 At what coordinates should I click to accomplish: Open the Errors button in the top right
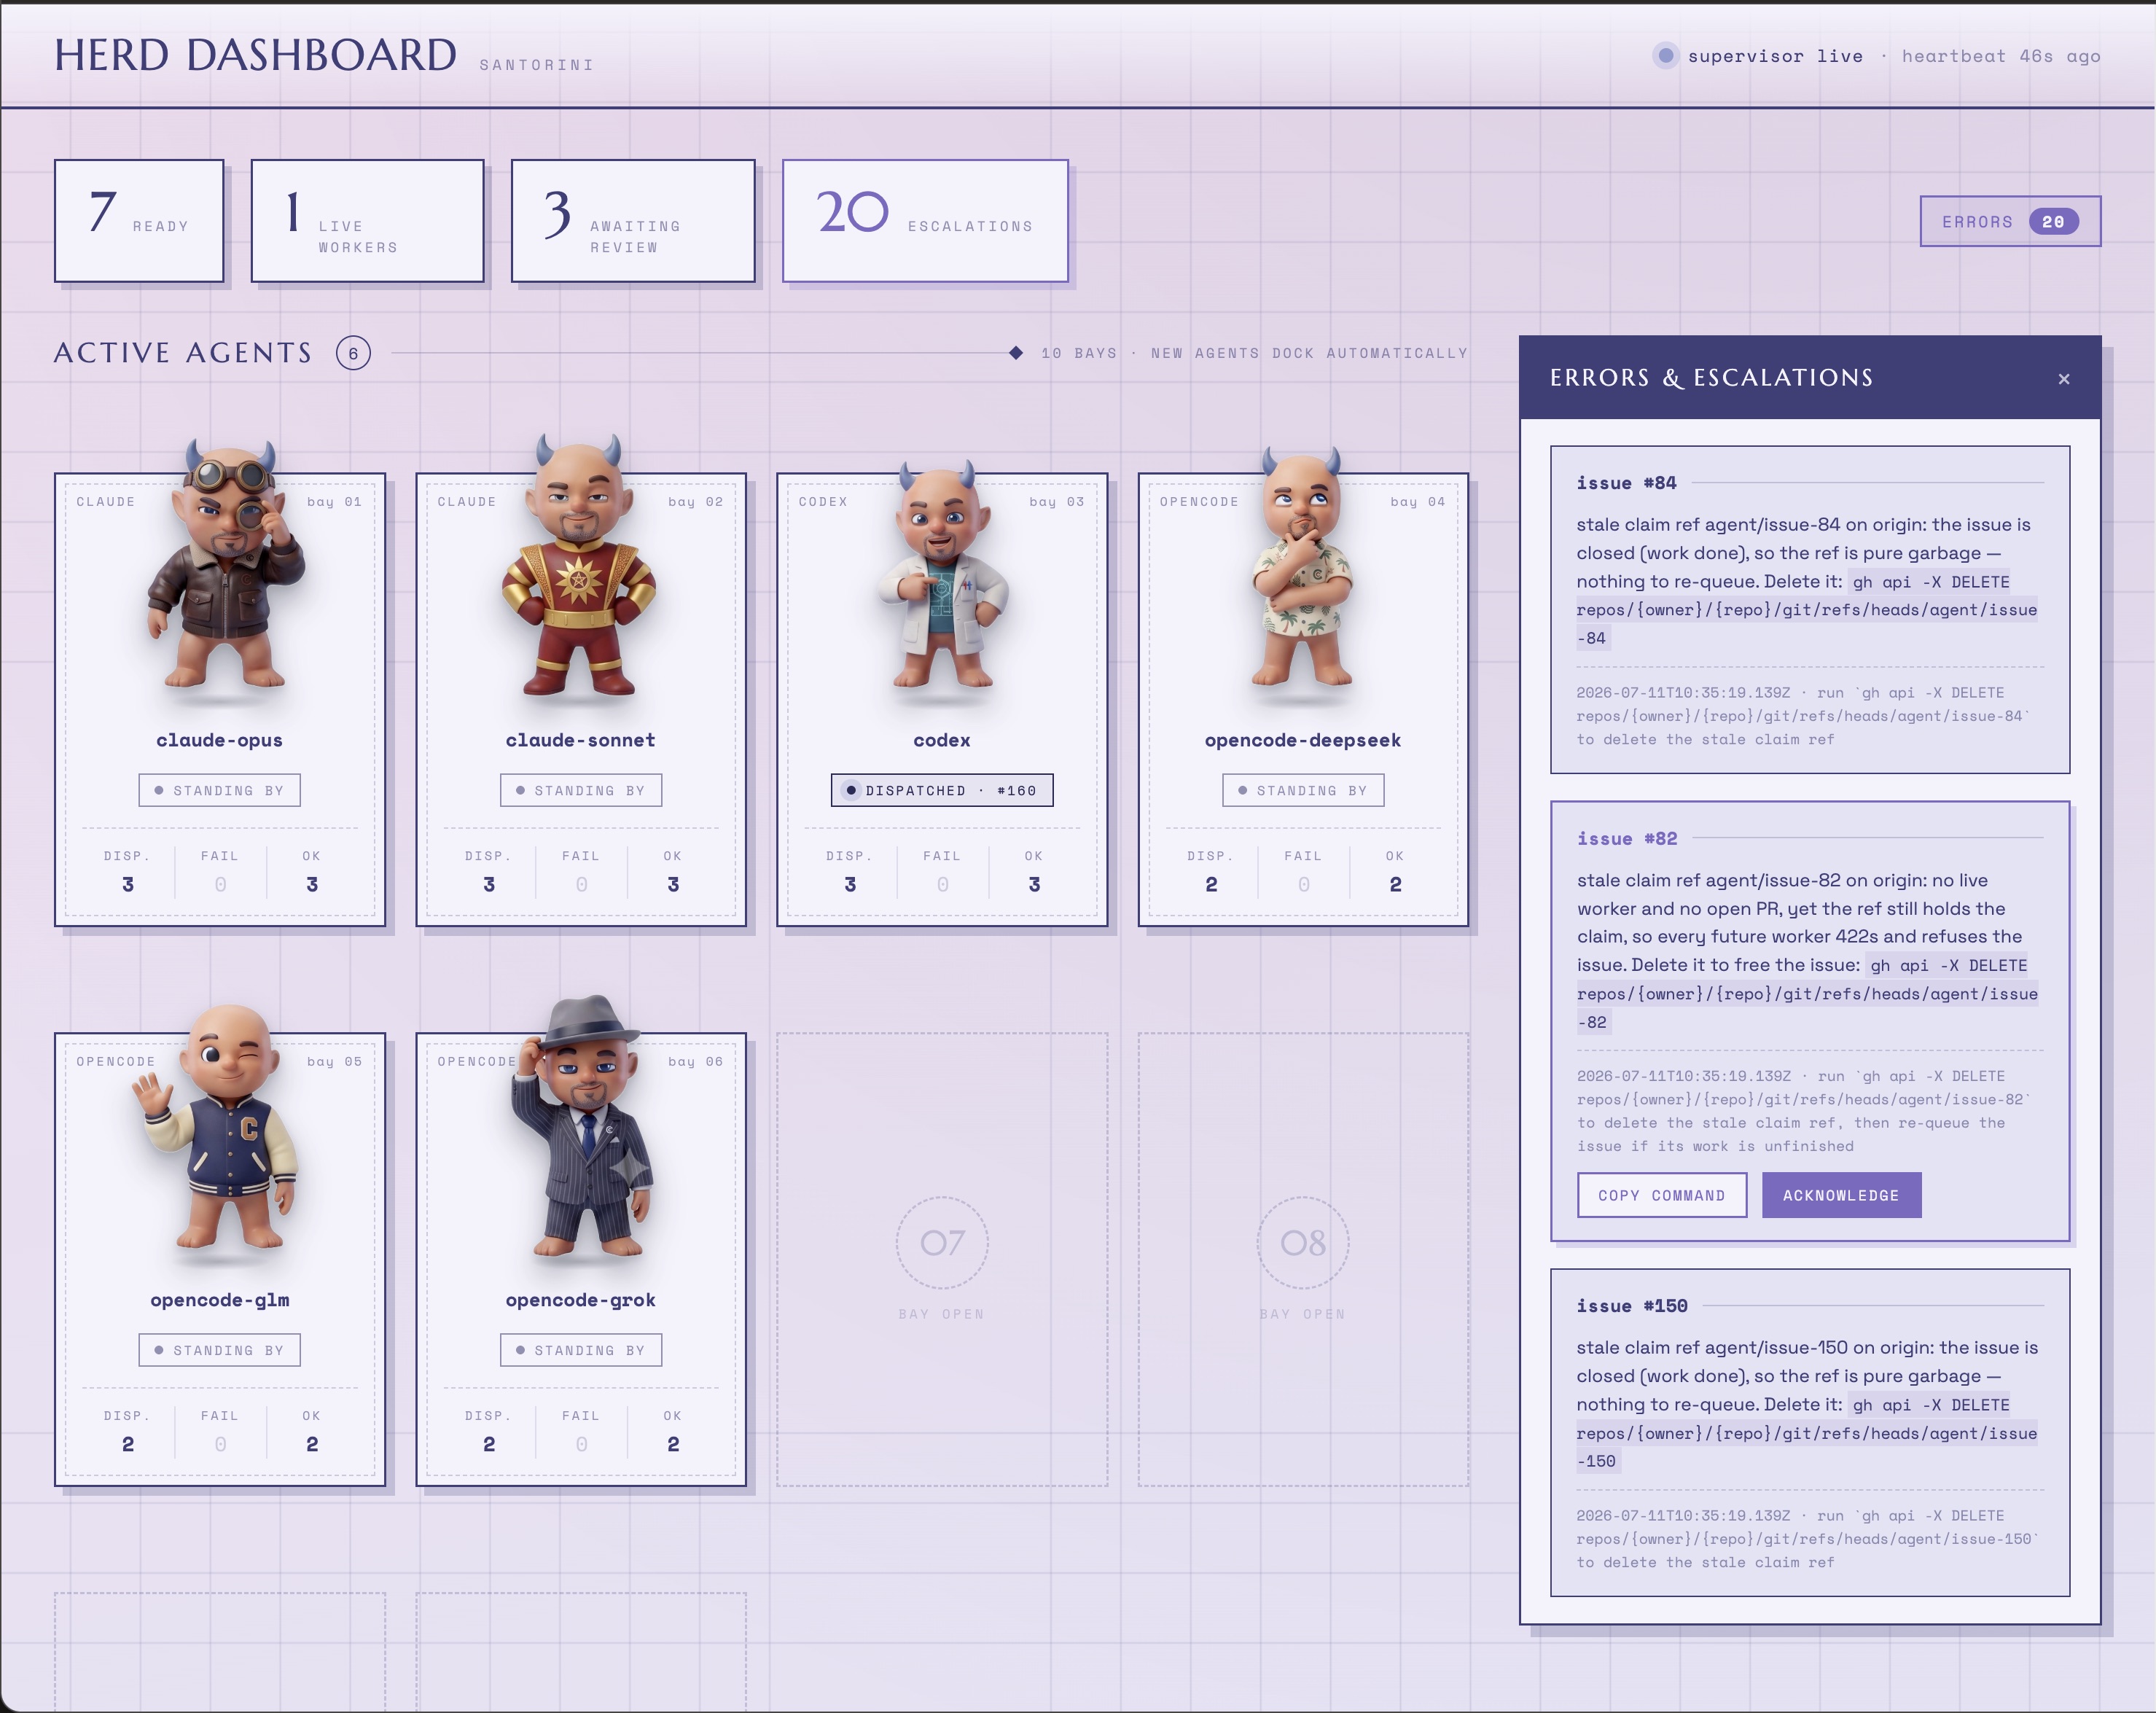point(2010,221)
